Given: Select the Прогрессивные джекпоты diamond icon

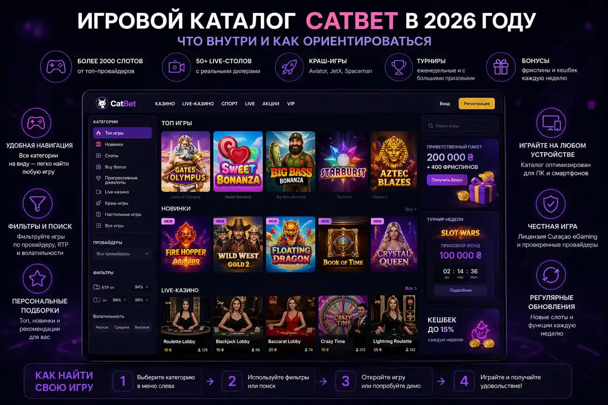Looking at the screenshot, I should [x=98, y=178].
